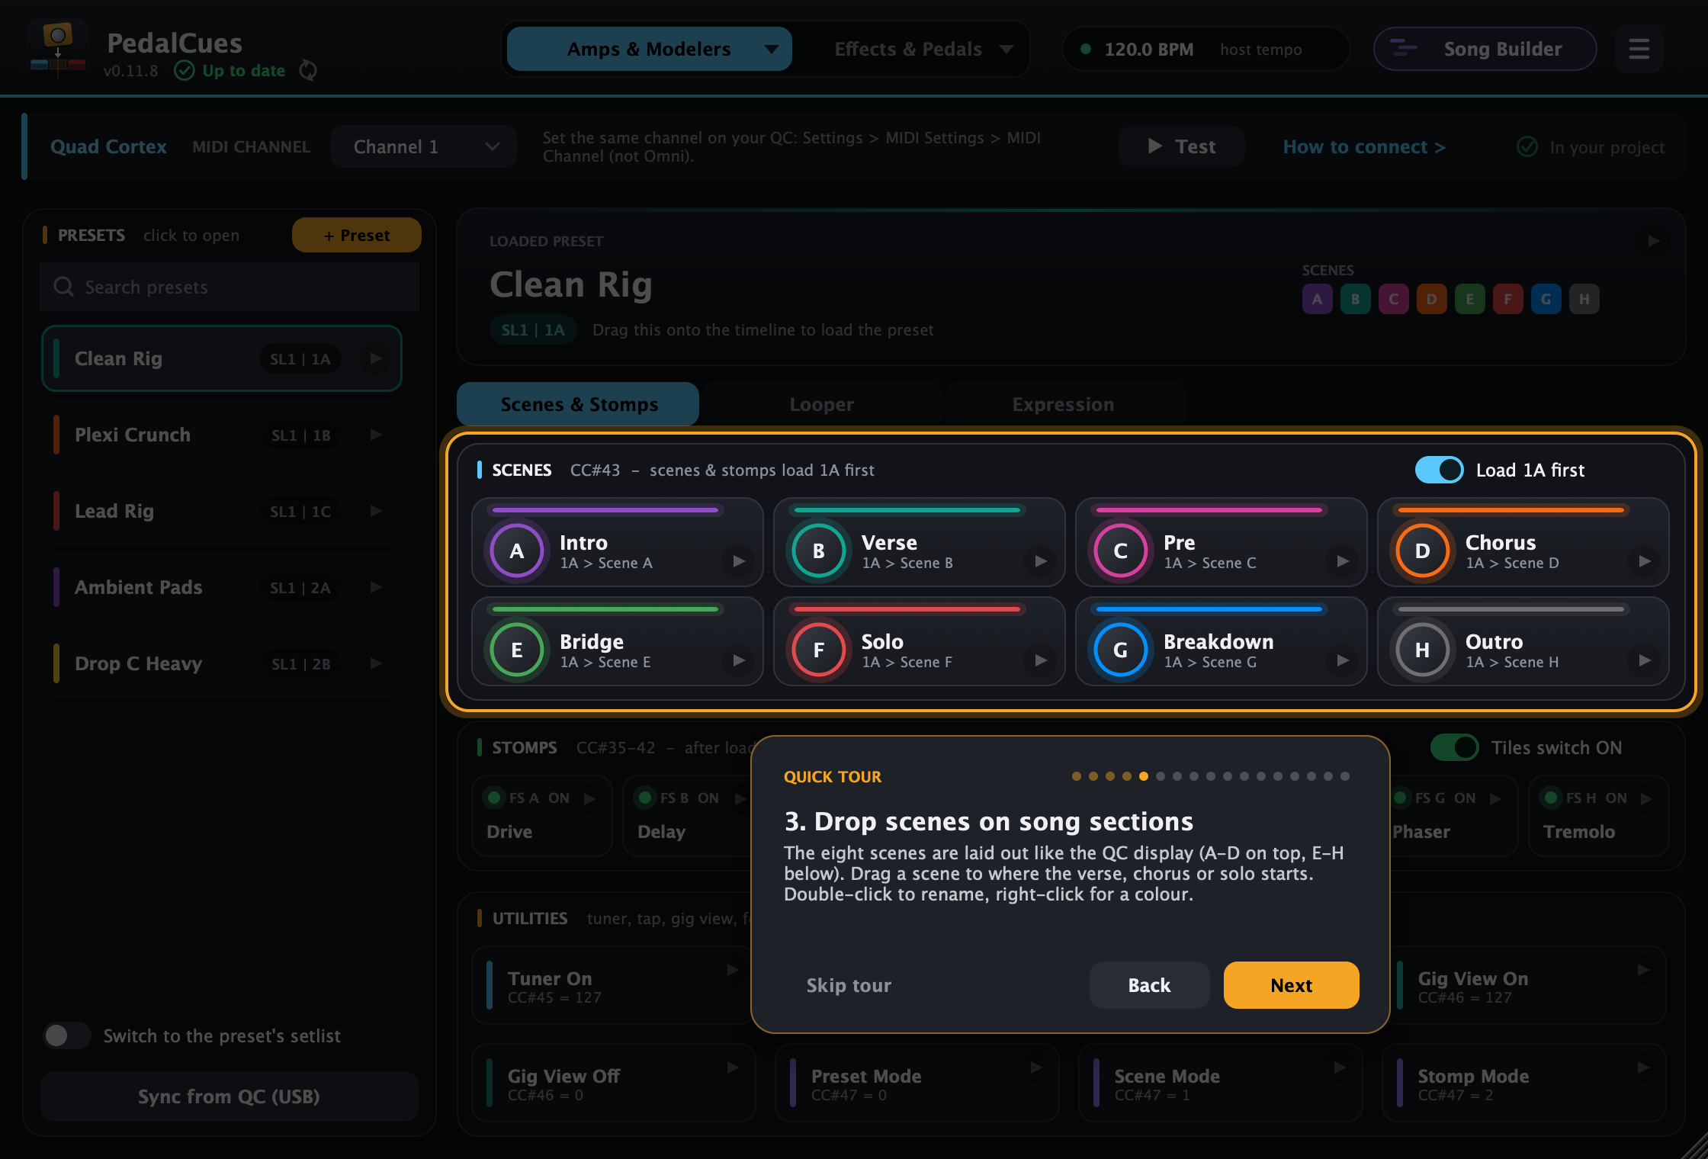Click the Loaded Preset panel play arrow
1708x1159 pixels.
point(1653,241)
